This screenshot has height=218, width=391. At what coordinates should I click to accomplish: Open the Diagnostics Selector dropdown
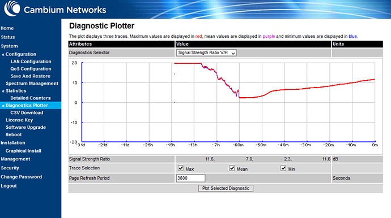206,53
